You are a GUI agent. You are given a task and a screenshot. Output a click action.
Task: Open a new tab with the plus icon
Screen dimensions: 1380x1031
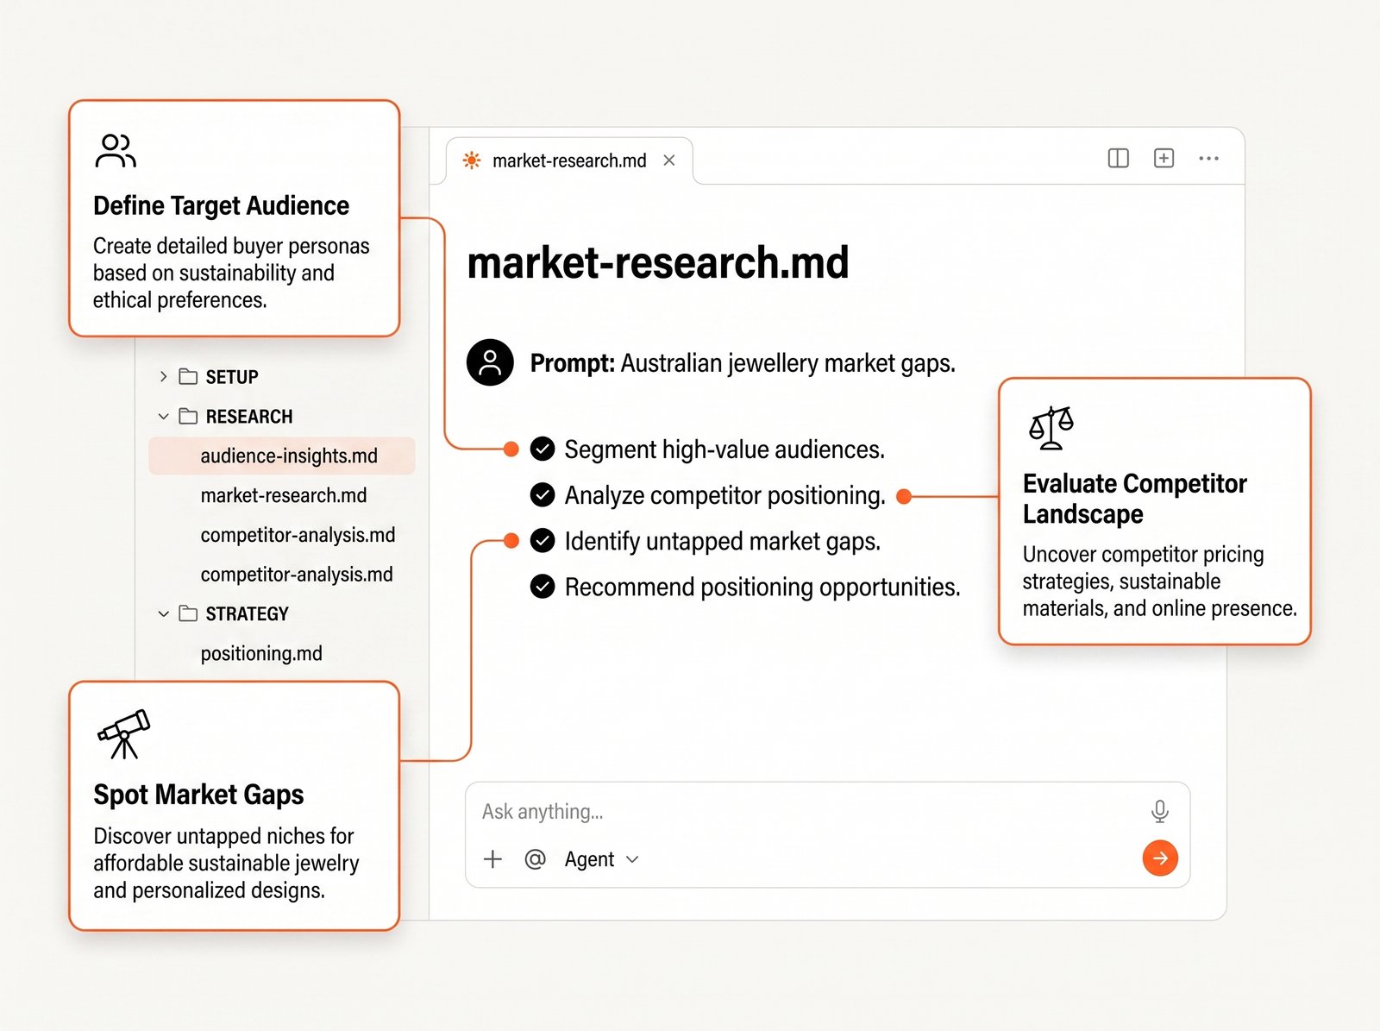1164,158
